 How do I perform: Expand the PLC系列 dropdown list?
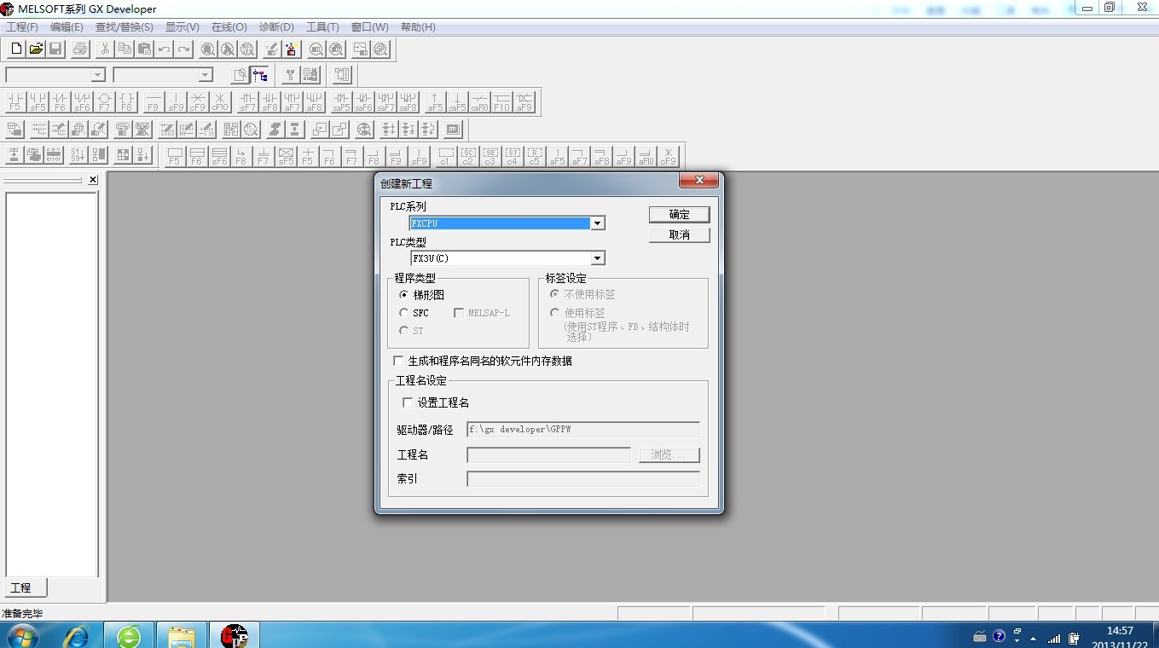coord(597,223)
